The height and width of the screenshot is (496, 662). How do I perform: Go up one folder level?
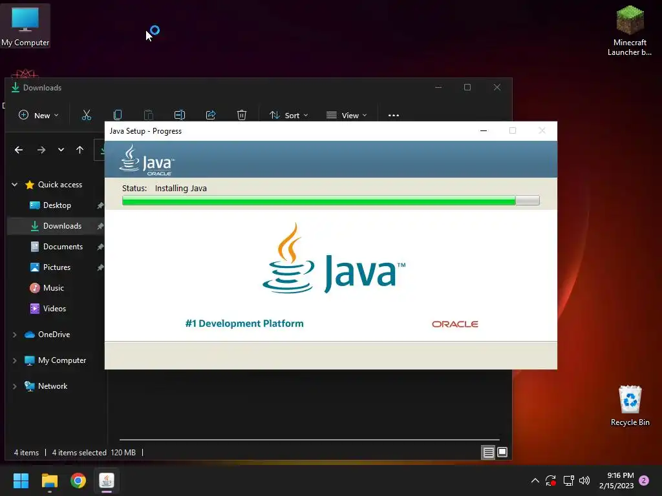click(80, 150)
